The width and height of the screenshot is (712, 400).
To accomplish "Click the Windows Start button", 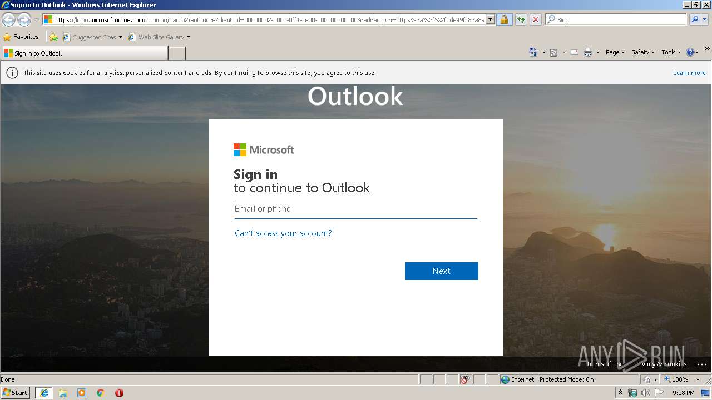I will [16, 393].
